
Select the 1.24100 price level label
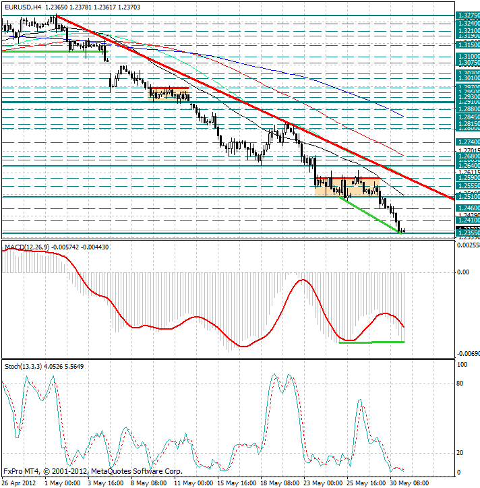point(468,220)
